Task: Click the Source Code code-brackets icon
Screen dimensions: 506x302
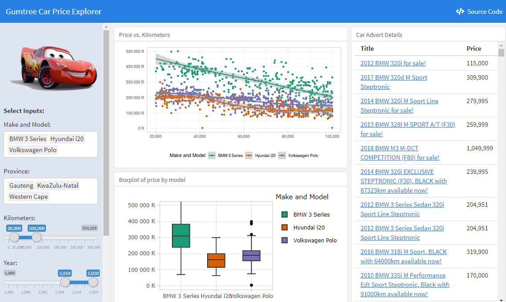Action: [x=460, y=12]
